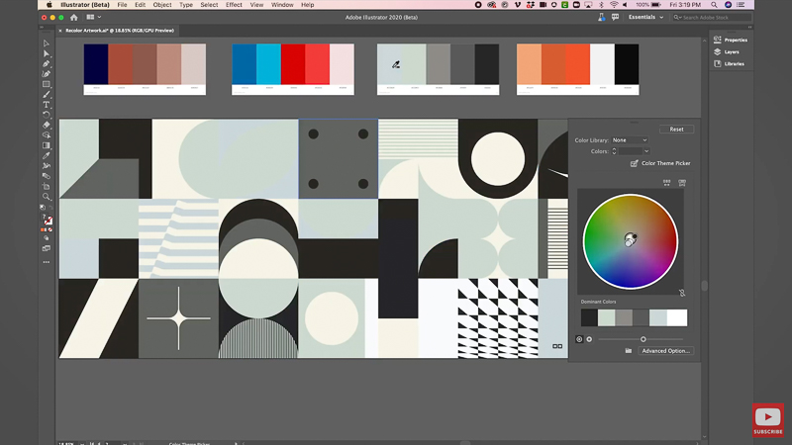Select the Selection tool arrow

tap(46, 44)
